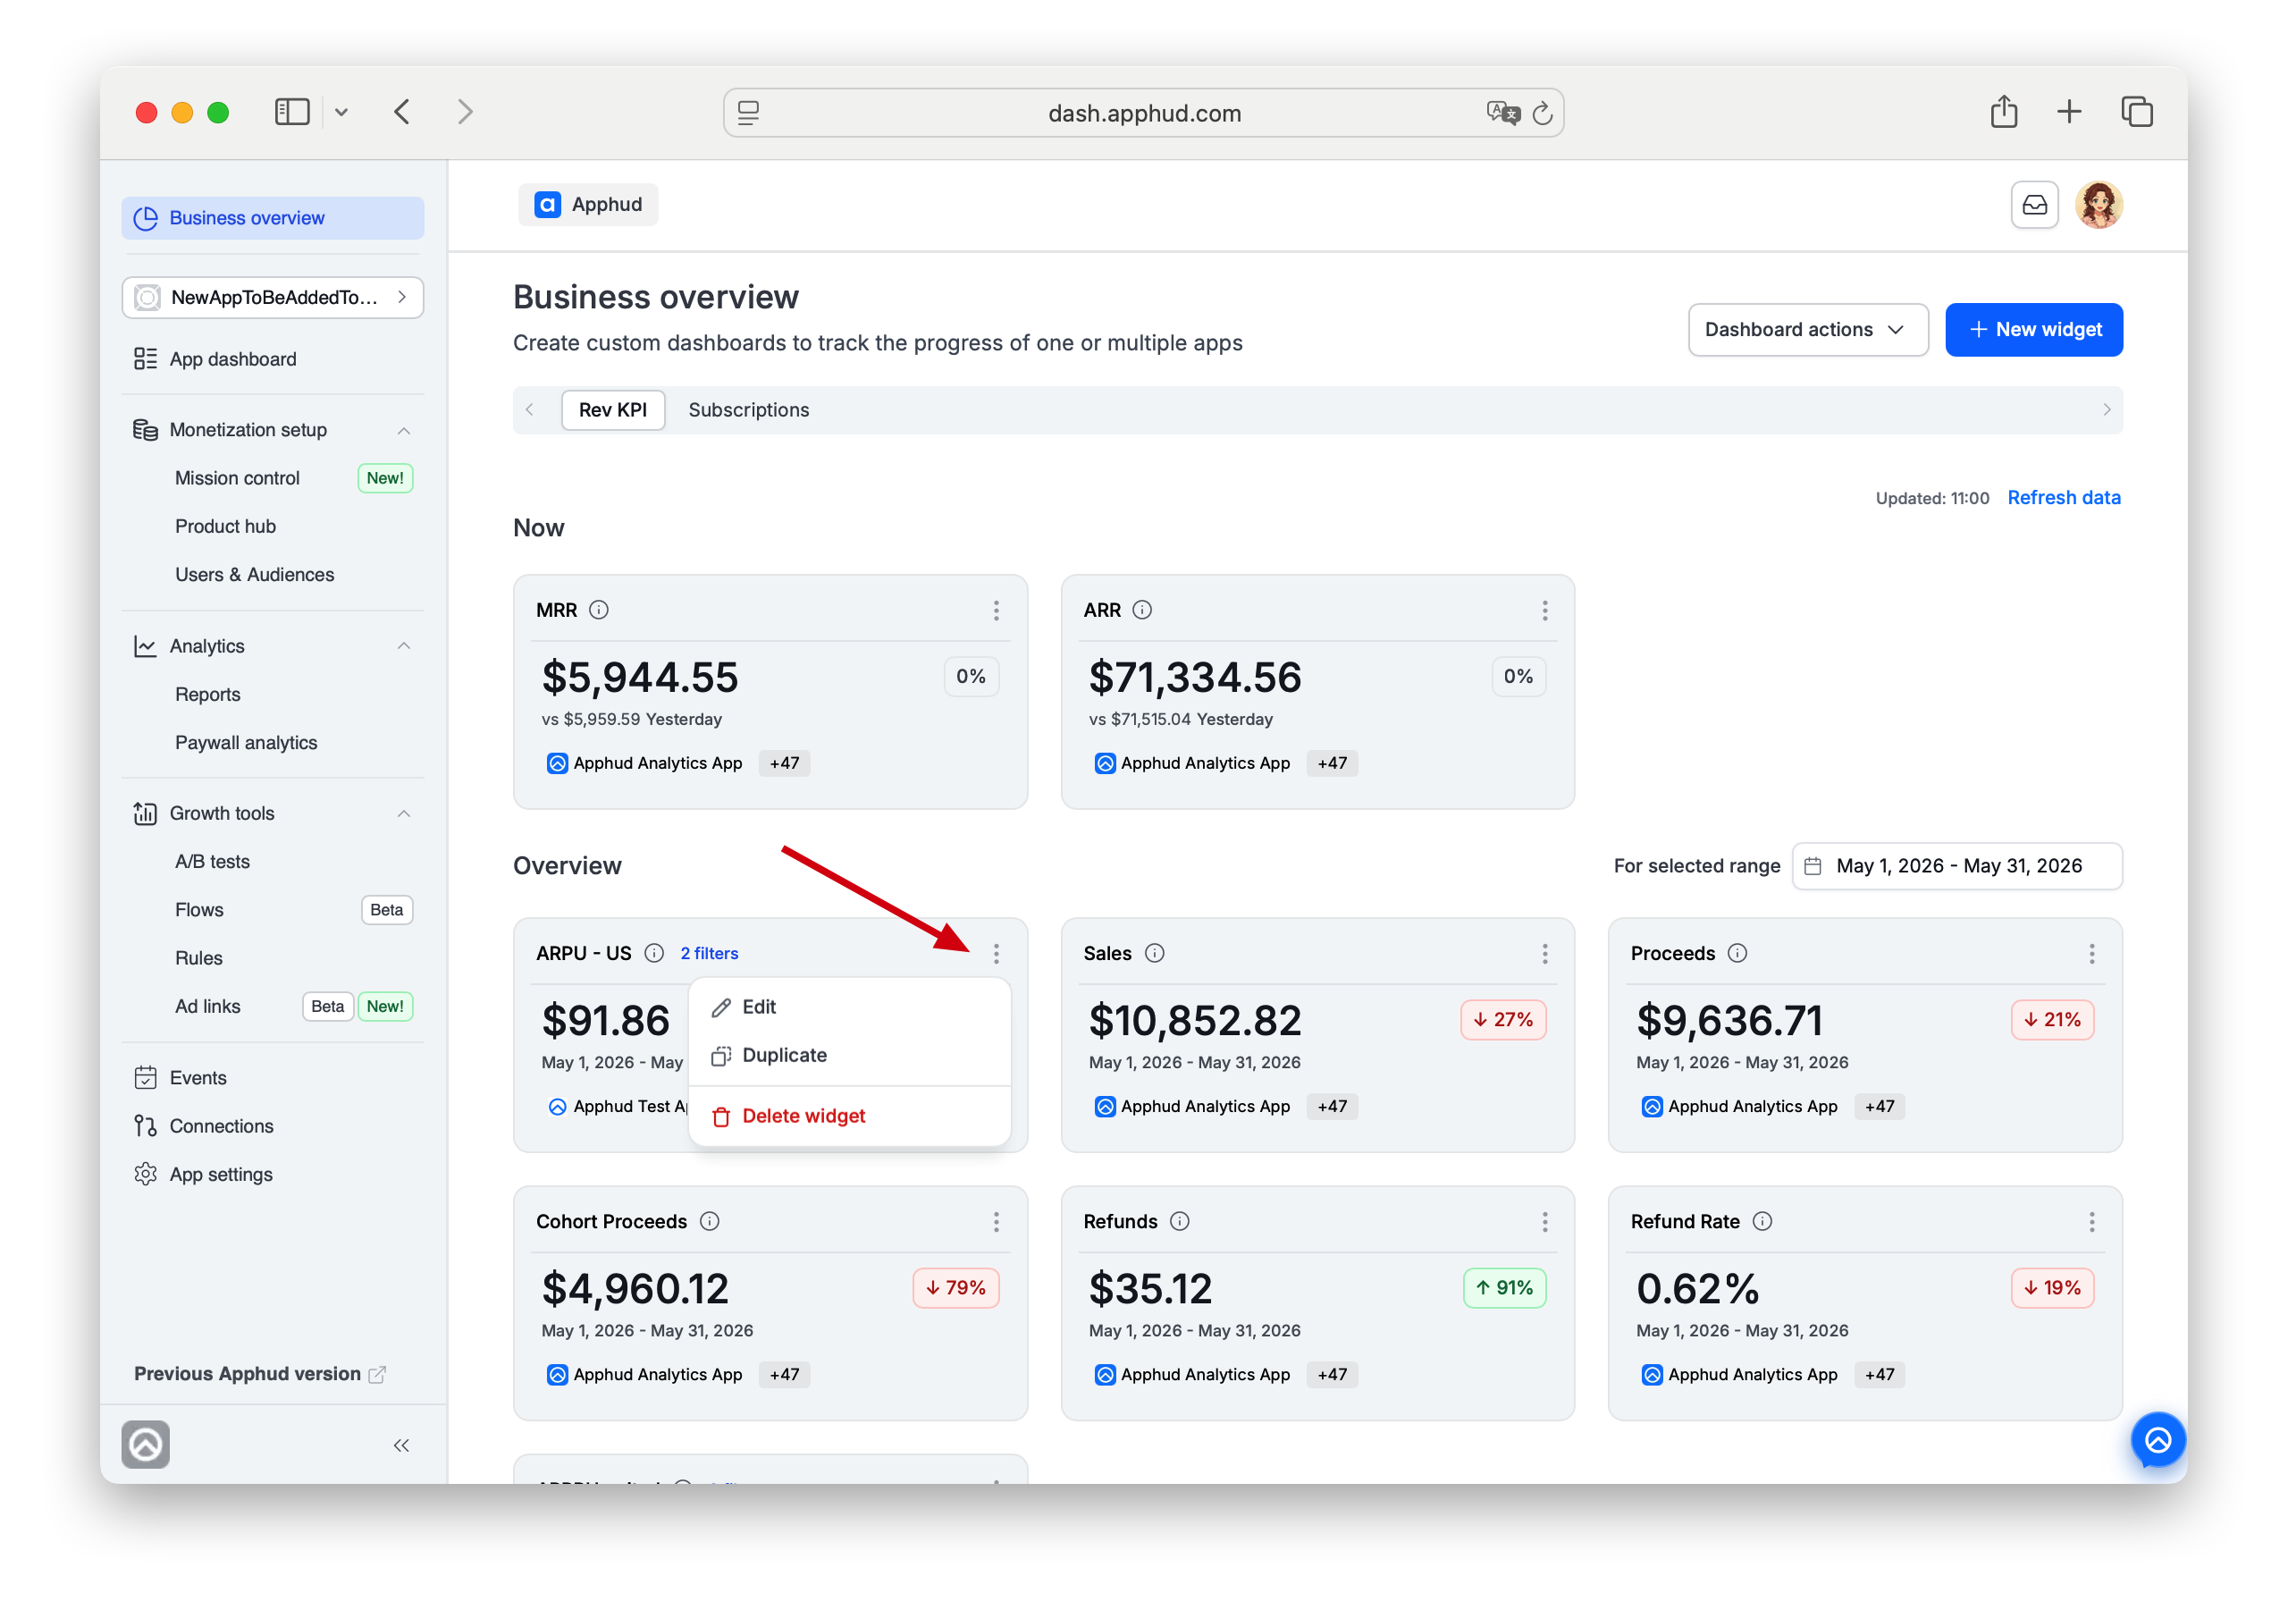Click the New widget button

click(x=2033, y=330)
